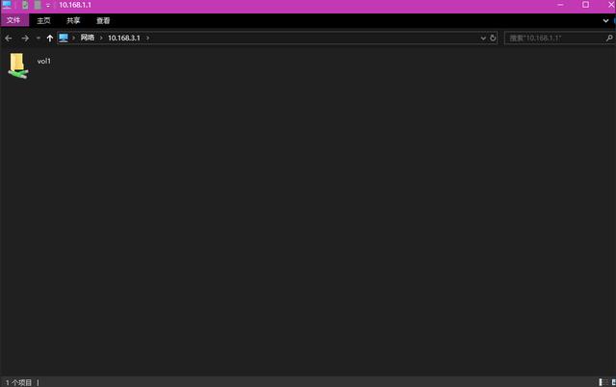Open the quick access toolbar customize dropdown
The height and width of the screenshot is (387, 616).
(x=48, y=6)
